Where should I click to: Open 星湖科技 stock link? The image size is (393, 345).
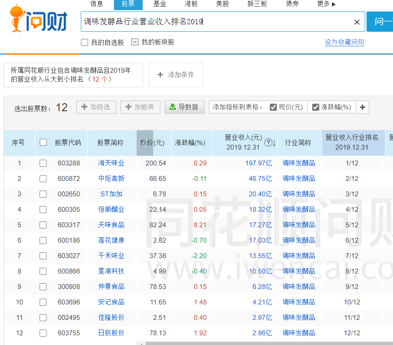(111, 271)
